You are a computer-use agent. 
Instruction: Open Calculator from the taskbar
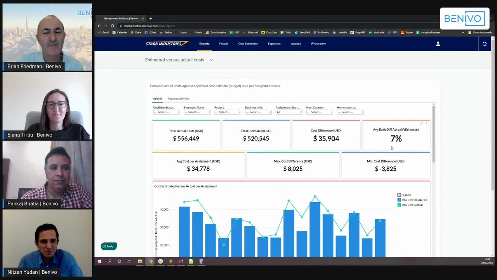(201, 261)
